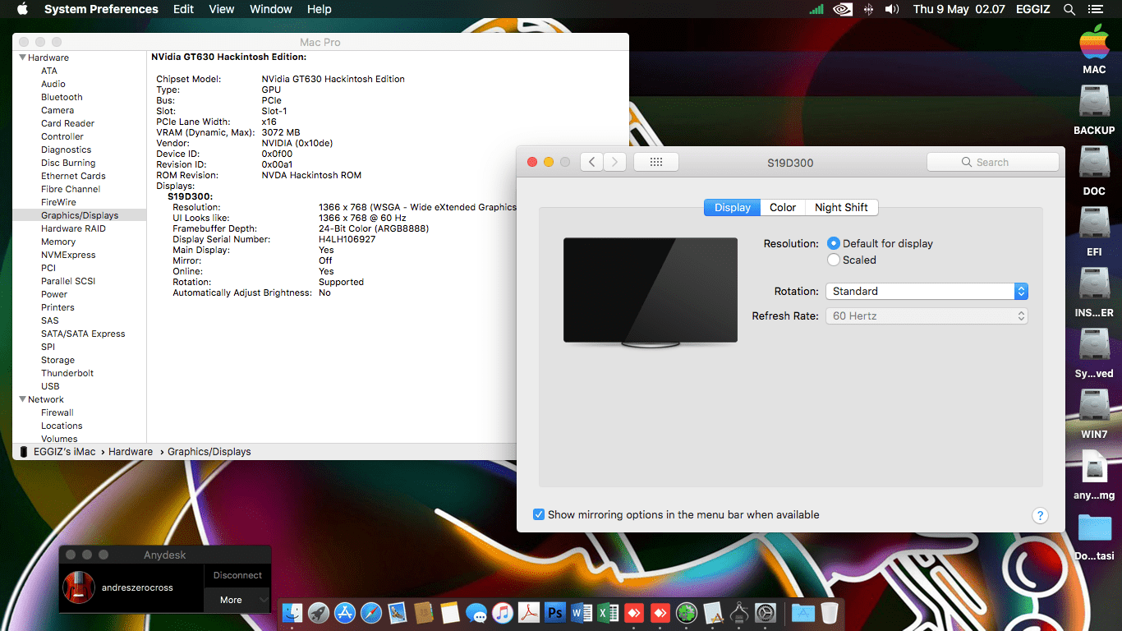Open the Trash in the Dock
This screenshot has height=631, width=1122.
click(x=829, y=613)
